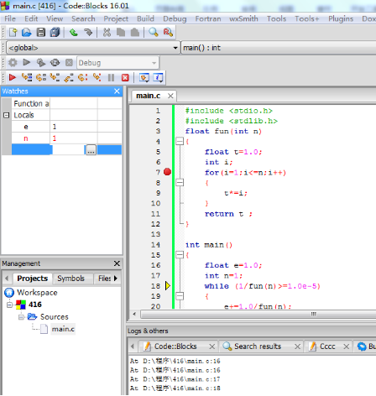
Task: Click the Abort build icon
Action: pos(69,62)
